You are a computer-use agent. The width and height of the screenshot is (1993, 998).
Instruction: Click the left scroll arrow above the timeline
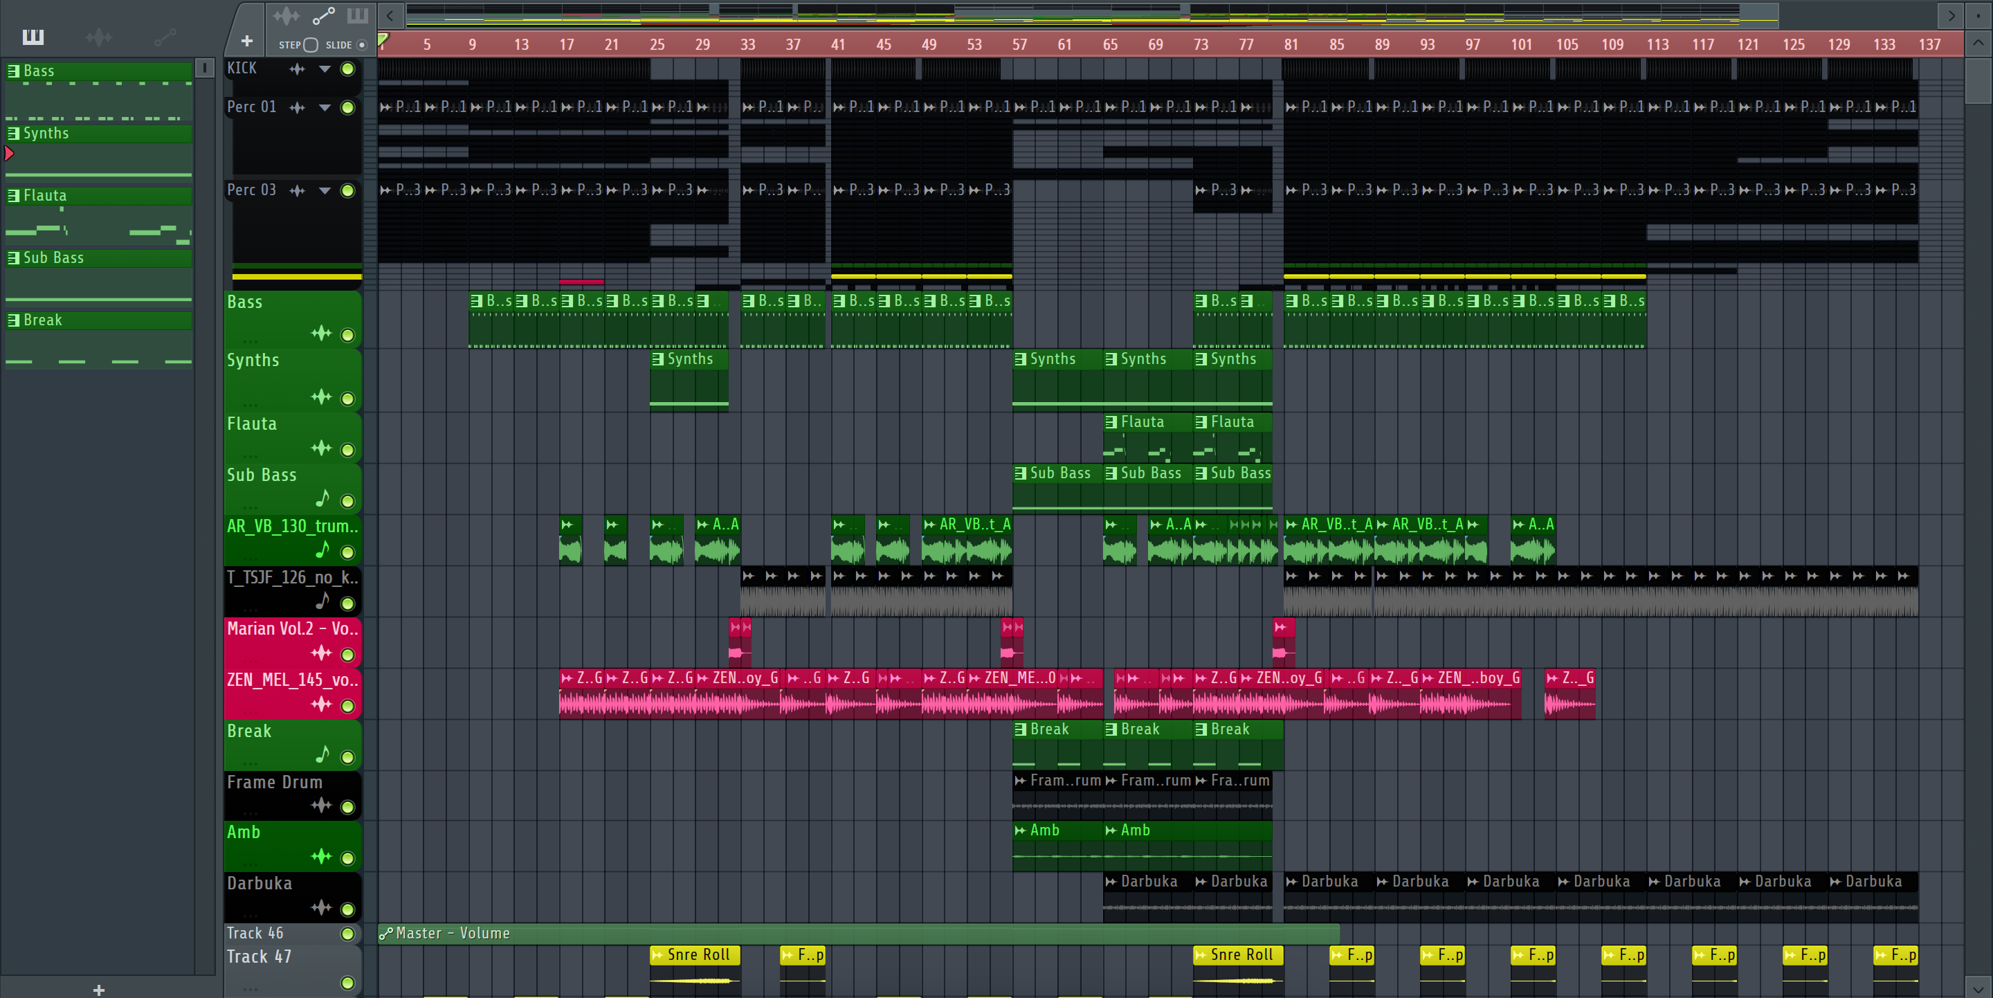coord(390,15)
